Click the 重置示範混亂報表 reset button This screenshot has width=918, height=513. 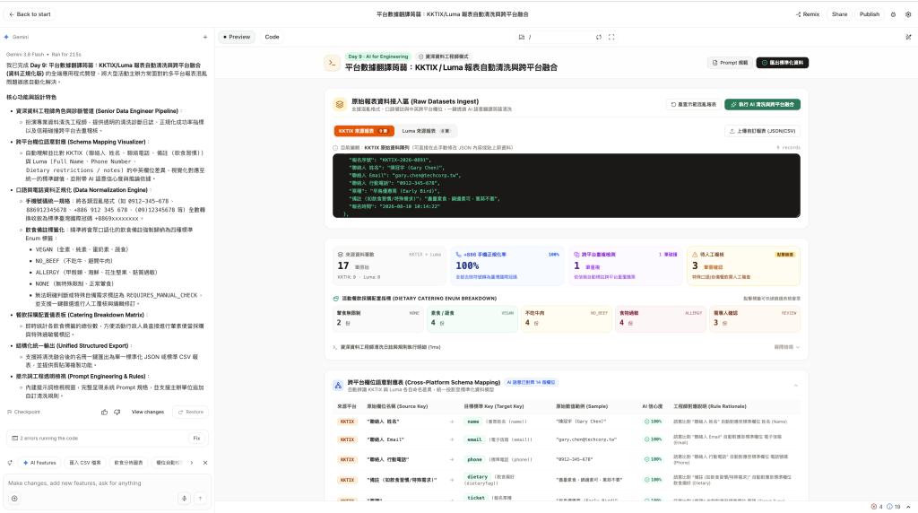click(x=693, y=105)
